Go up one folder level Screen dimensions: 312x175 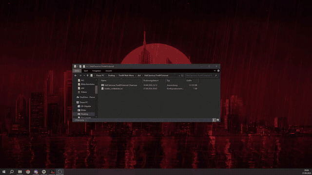pyautogui.click(x=88, y=75)
